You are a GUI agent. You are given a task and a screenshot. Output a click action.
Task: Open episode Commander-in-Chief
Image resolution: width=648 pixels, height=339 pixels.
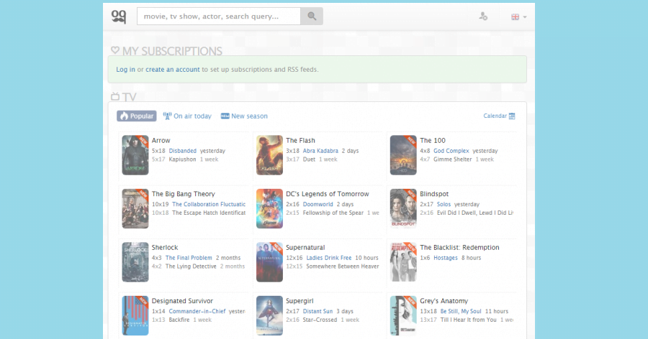point(197,312)
